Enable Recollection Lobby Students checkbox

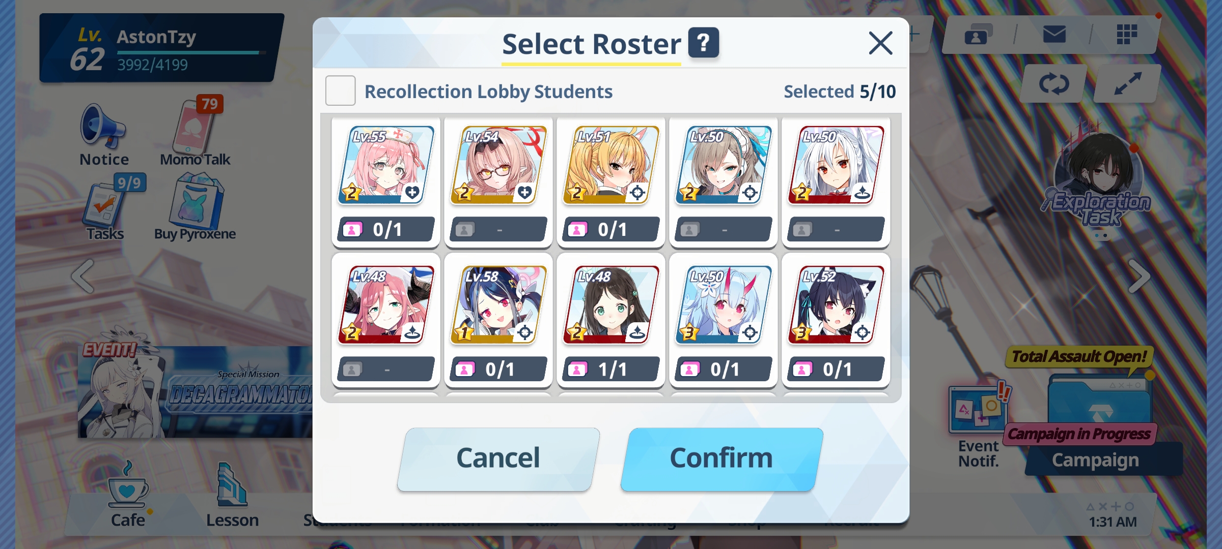[341, 90]
